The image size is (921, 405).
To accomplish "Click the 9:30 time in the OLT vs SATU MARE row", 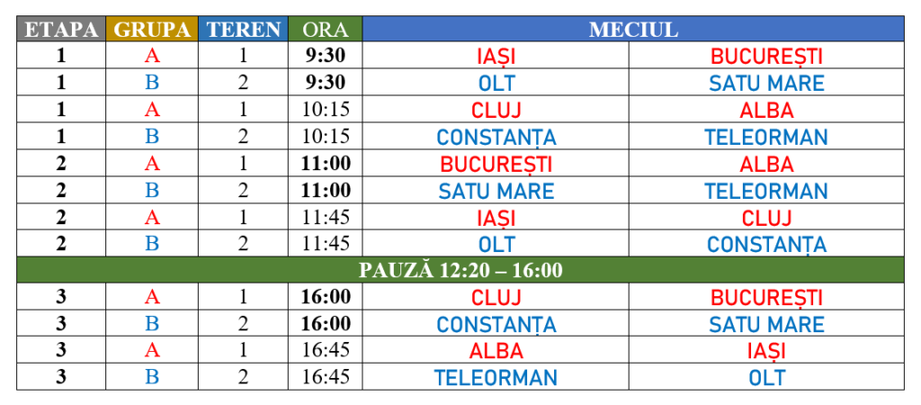I will (x=326, y=84).
